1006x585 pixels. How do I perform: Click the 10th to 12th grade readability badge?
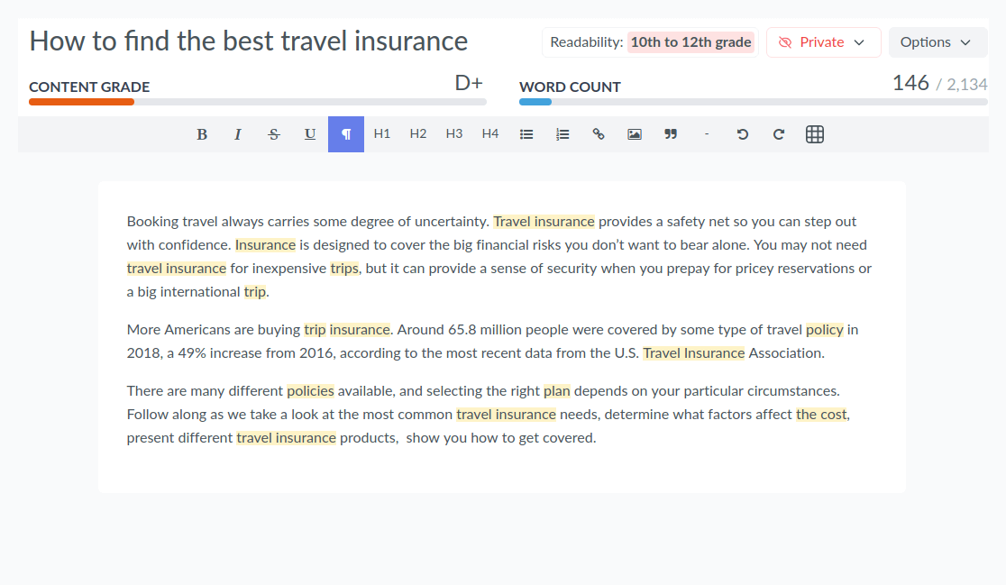click(x=690, y=41)
